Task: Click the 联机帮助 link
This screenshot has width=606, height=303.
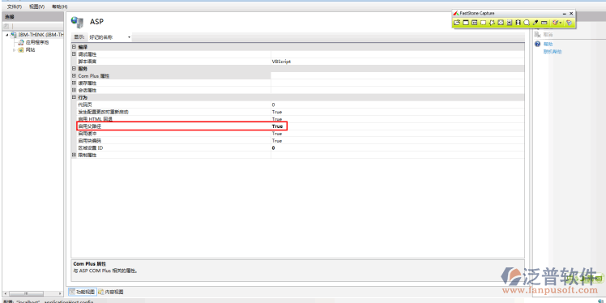Action: pos(553,51)
